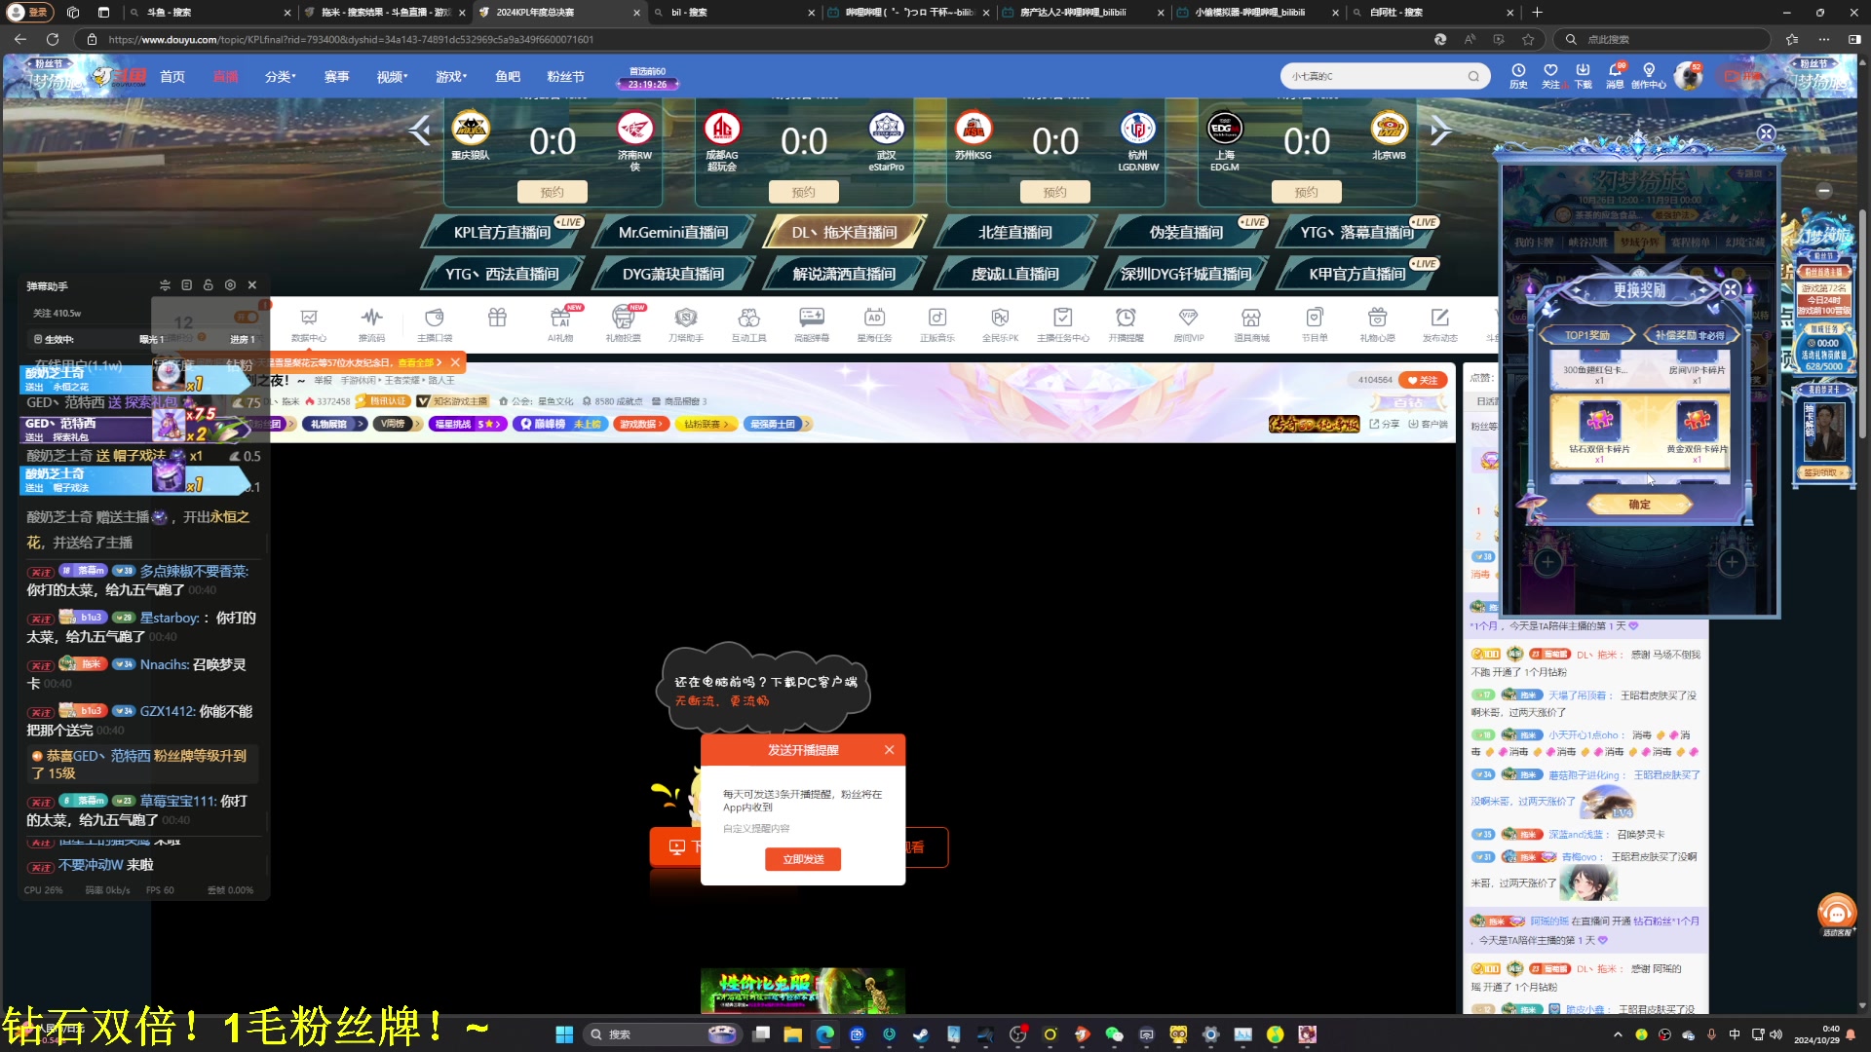Click 立即发送 in the reminder dialog
Viewport: 1871px width, 1052px height.
(803, 859)
